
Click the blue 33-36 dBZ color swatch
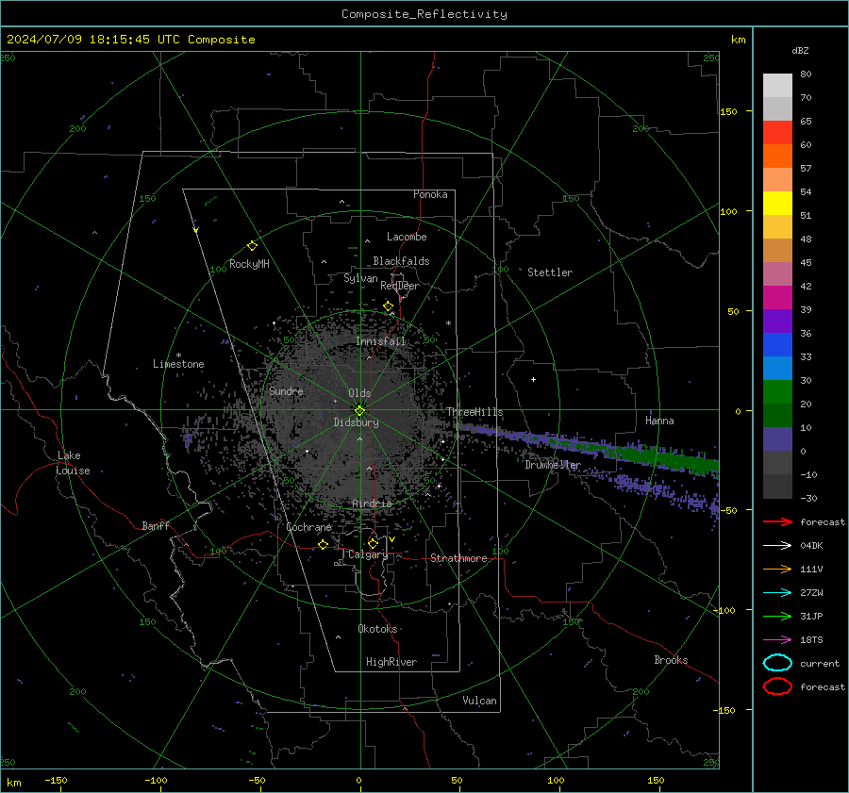777,345
